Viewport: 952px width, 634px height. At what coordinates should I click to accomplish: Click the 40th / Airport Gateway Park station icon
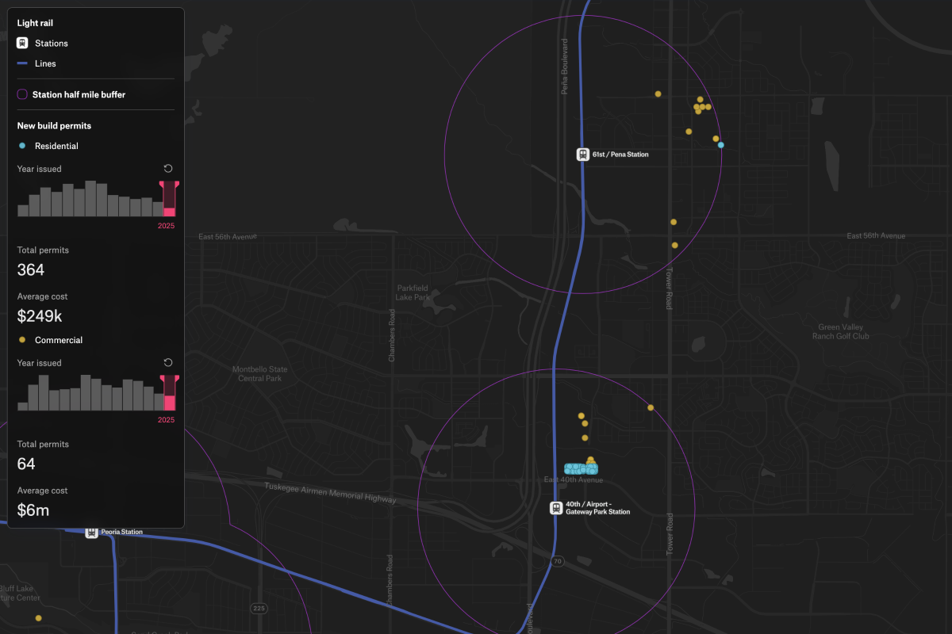[557, 508]
